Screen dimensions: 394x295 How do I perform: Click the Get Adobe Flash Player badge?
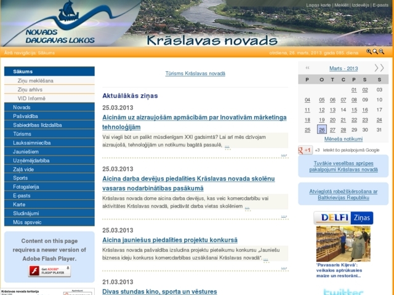50,270
